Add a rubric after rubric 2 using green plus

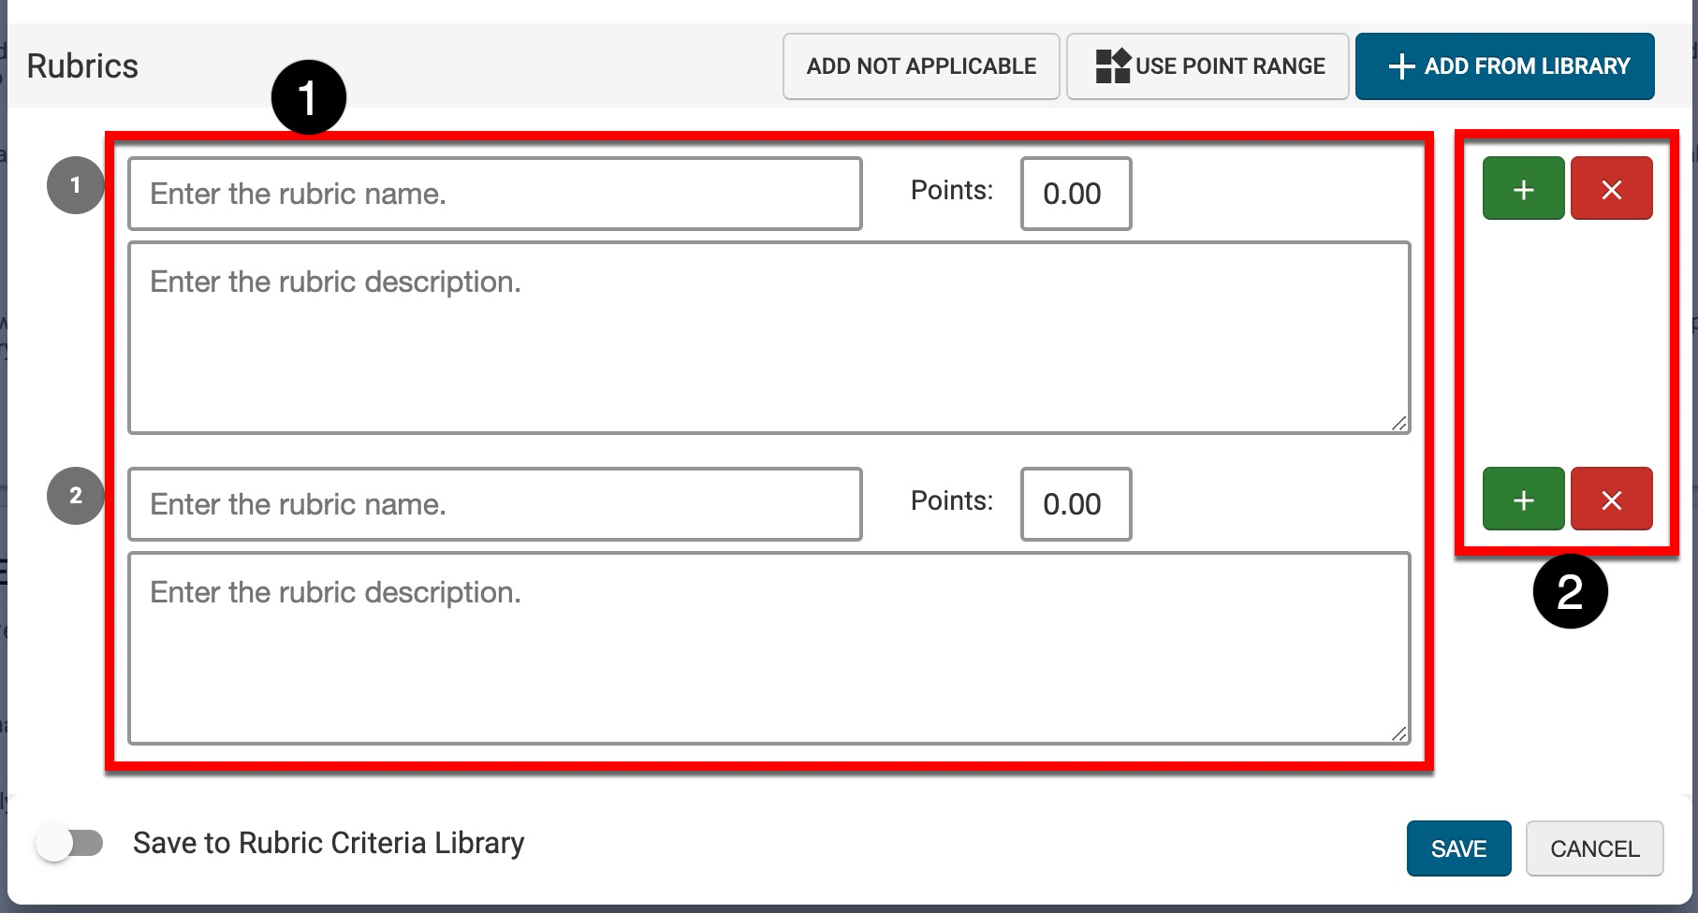pos(1523,500)
